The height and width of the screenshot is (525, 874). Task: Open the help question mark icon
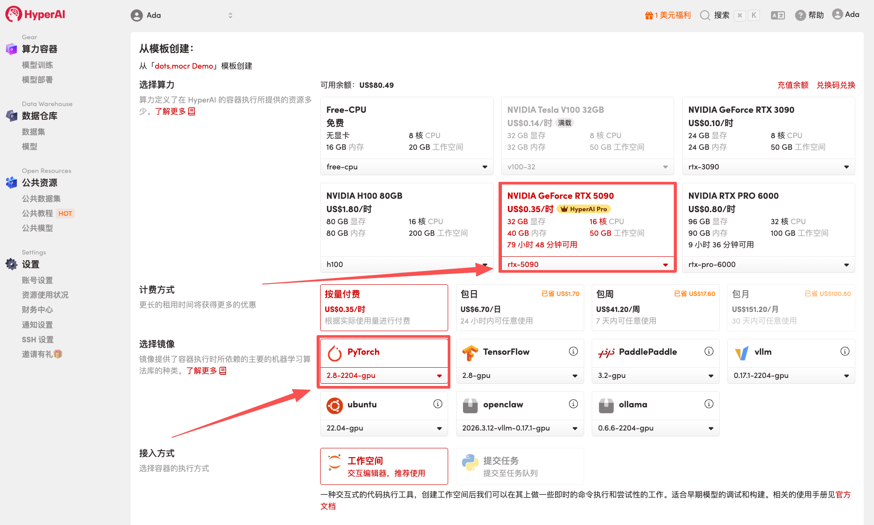(x=800, y=16)
